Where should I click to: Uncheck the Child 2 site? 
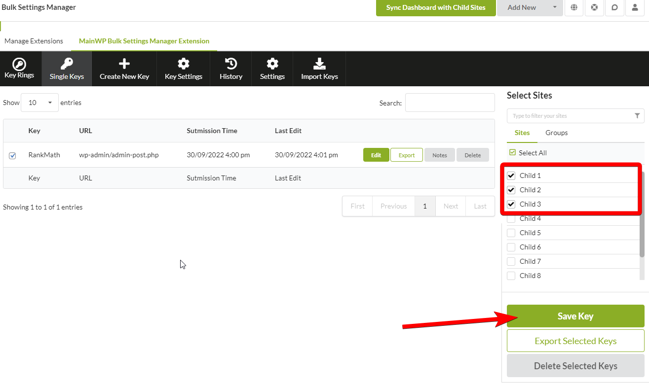(511, 190)
